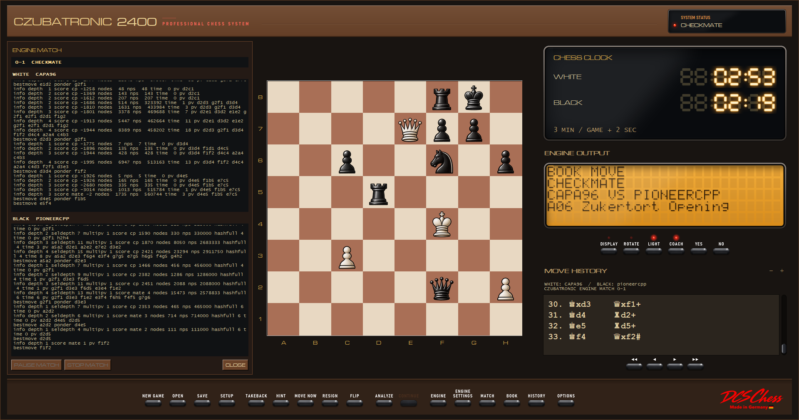The width and height of the screenshot is (799, 420).
Task: Toggle the DISPLAY button
Action: point(609,251)
